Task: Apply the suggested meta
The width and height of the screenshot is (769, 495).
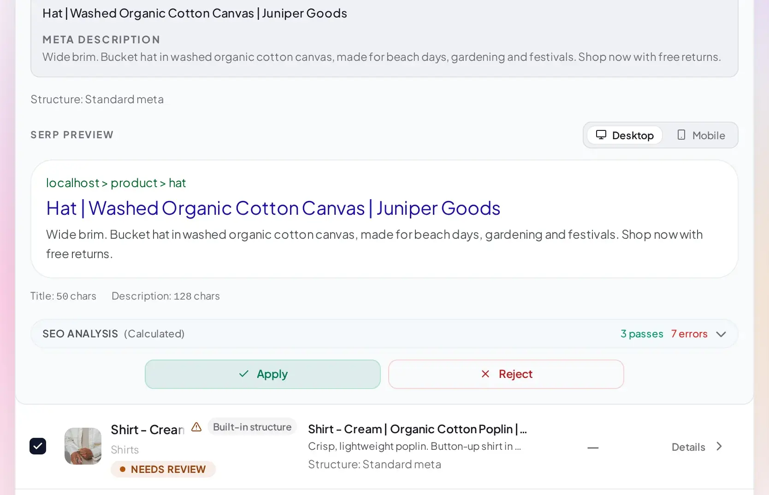Action: tap(263, 374)
